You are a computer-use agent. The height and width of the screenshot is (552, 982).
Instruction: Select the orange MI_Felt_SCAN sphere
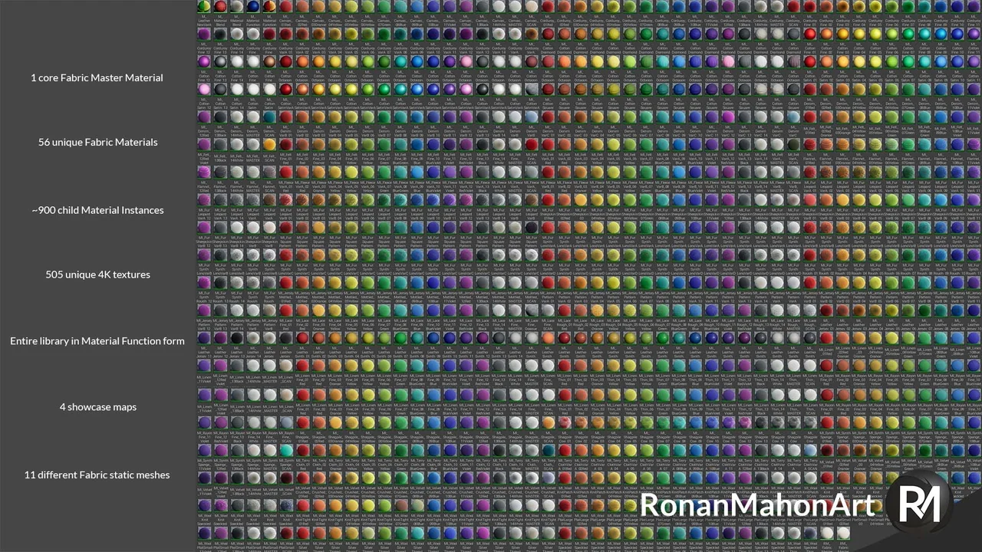[x=269, y=144]
